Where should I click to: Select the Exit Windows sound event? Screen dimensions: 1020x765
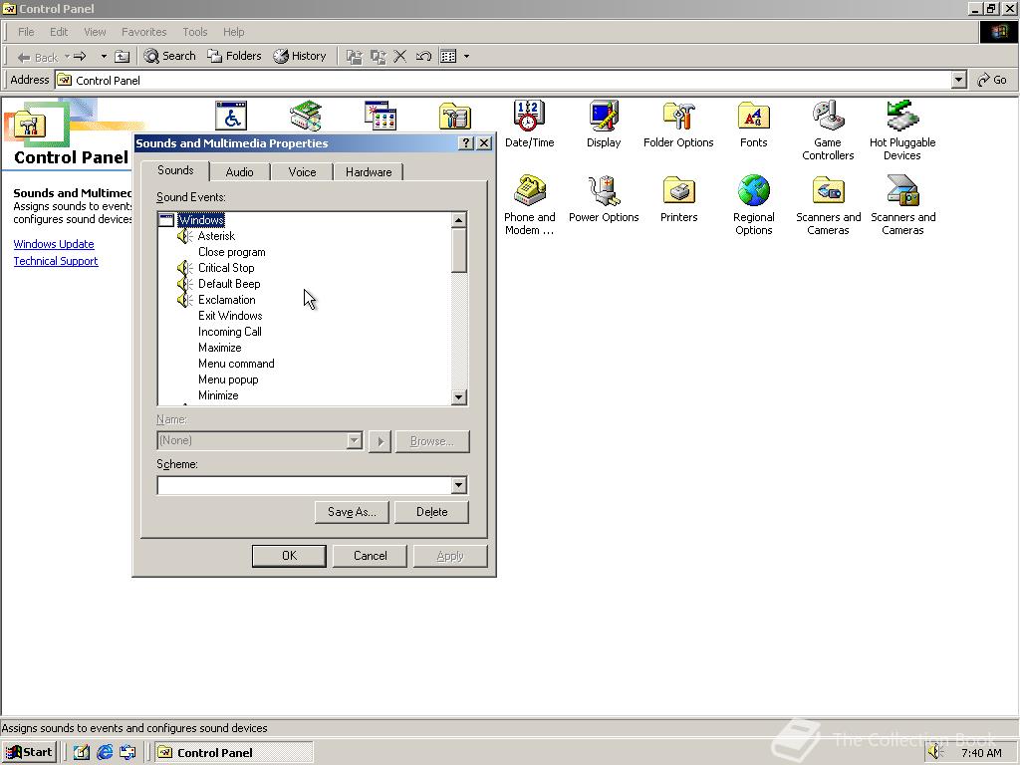pos(230,316)
